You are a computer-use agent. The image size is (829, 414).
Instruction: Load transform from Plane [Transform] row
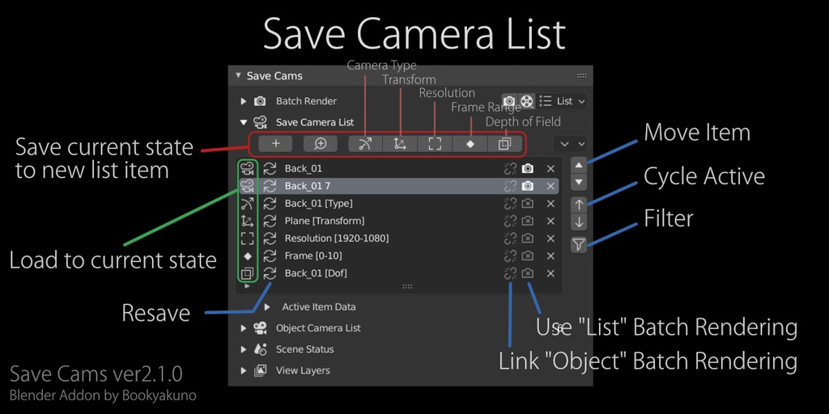coord(247,221)
